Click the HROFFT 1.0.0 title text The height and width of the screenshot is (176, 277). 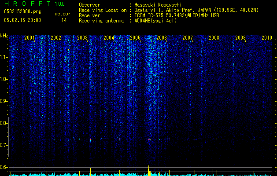[x=34, y=4]
